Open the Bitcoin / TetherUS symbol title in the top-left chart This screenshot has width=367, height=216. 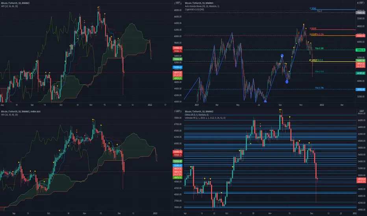[15, 3]
